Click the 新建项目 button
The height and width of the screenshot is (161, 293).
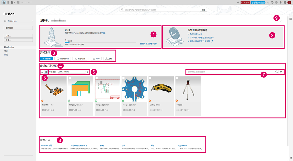(x=80, y=58)
